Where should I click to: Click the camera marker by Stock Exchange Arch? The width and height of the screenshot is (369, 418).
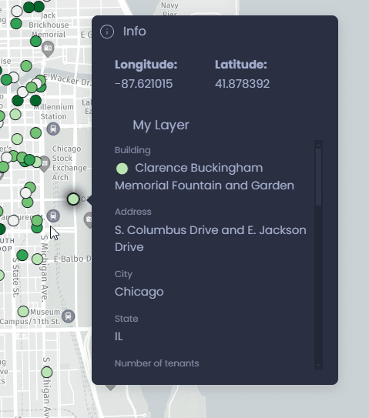coord(45,163)
